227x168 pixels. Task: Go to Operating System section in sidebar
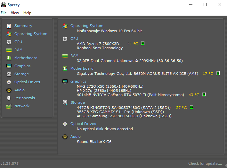click(x=31, y=34)
